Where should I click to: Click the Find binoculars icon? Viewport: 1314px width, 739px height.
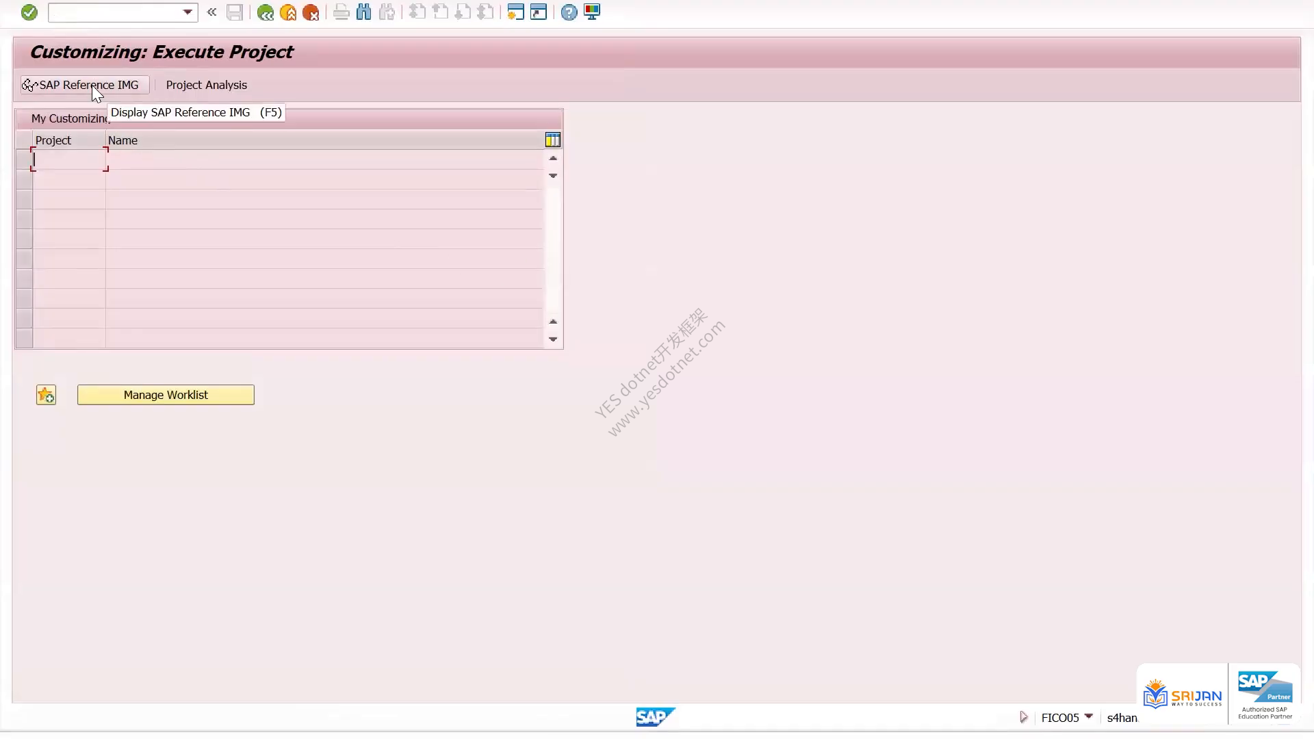(364, 12)
